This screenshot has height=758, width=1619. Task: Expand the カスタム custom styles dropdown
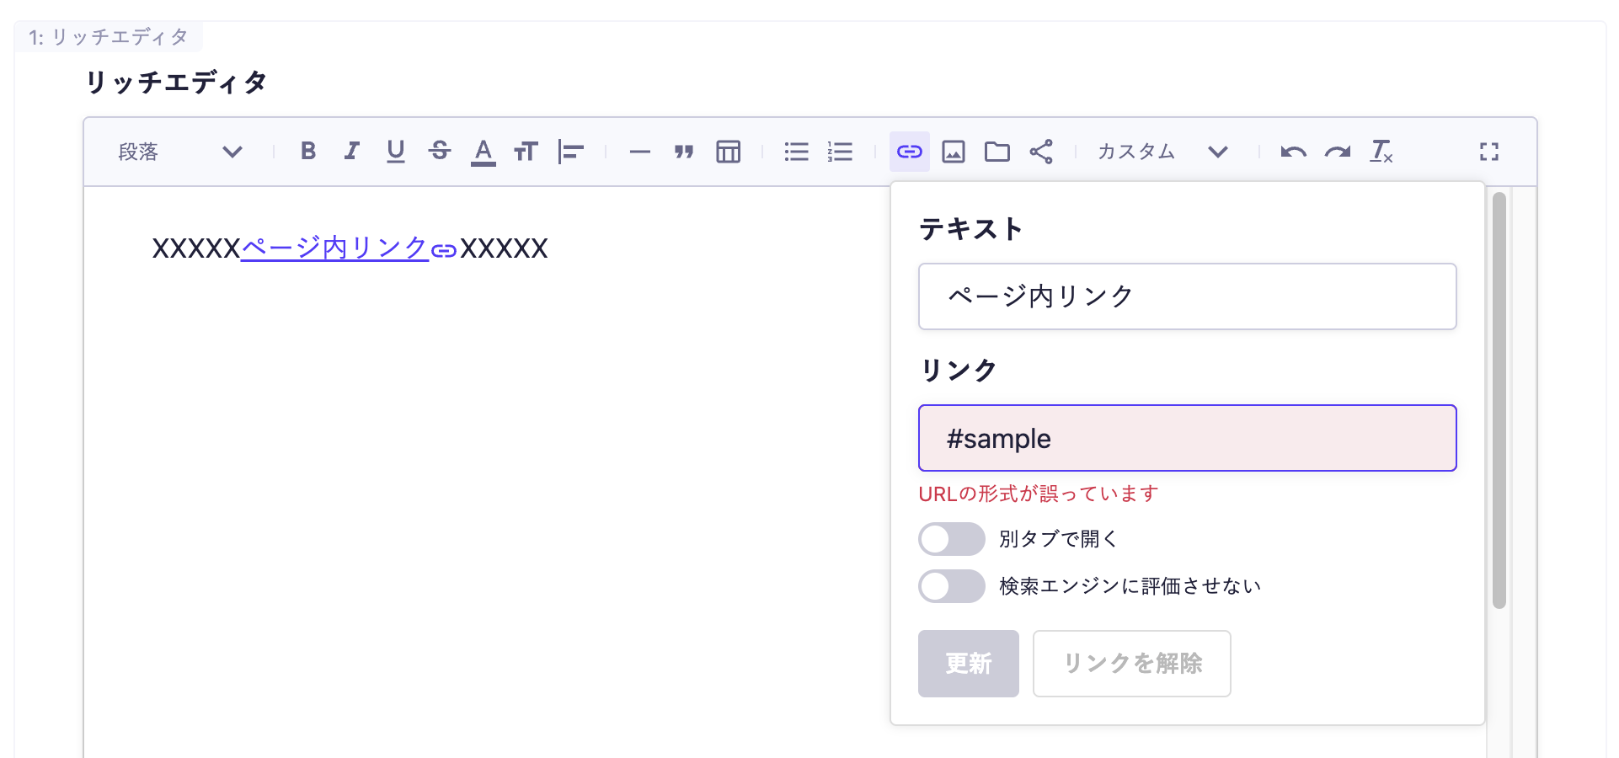click(1219, 152)
